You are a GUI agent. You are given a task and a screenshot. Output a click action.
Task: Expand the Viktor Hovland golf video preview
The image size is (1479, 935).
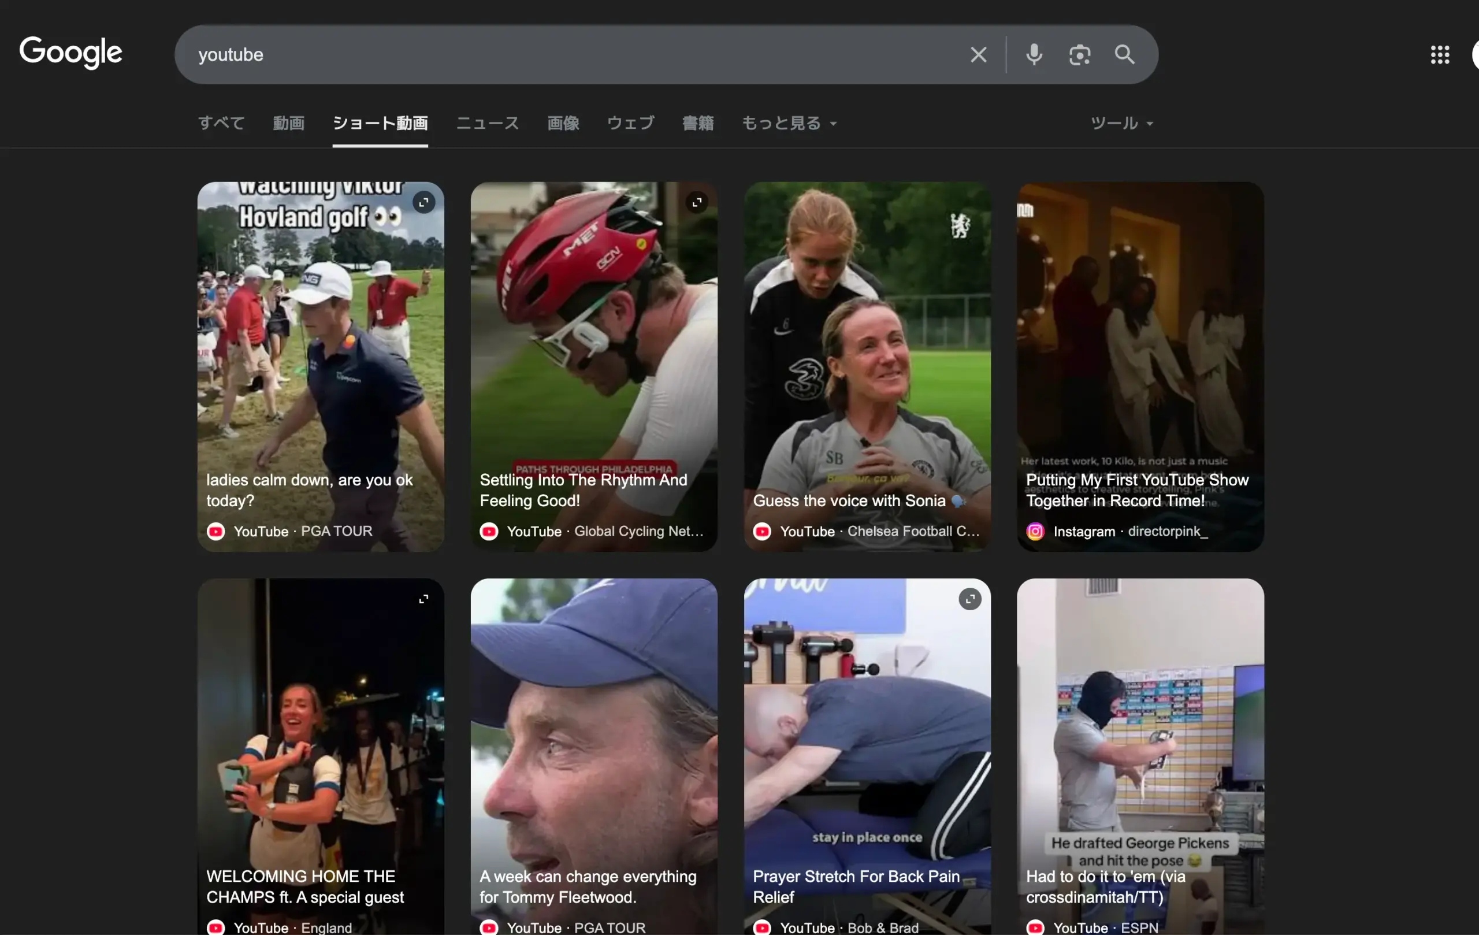(x=424, y=202)
